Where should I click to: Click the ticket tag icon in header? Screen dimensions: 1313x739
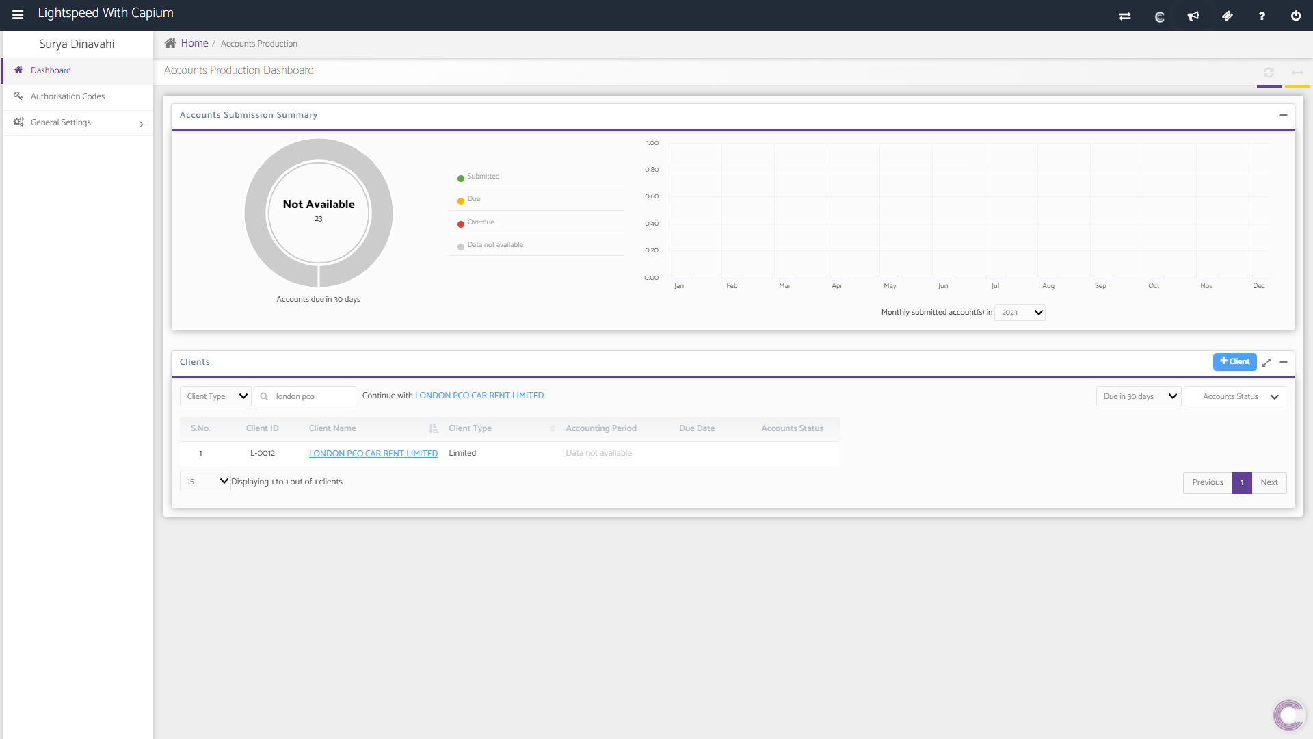pyautogui.click(x=1228, y=16)
